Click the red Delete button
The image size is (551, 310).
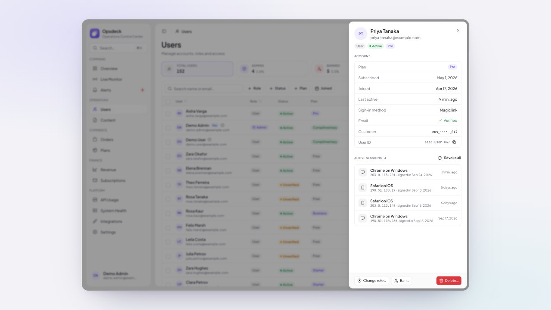click(449, 281)
